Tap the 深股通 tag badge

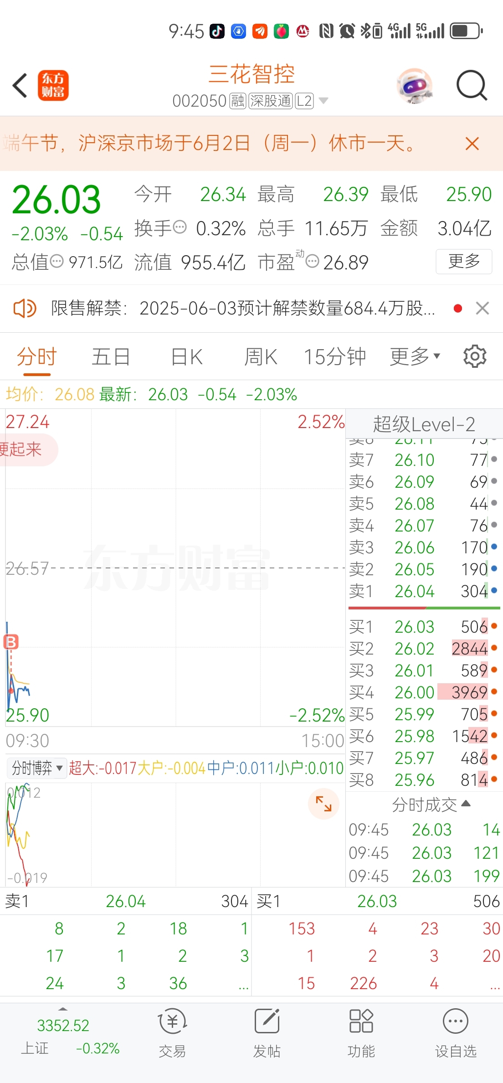(x=271, y=101)
